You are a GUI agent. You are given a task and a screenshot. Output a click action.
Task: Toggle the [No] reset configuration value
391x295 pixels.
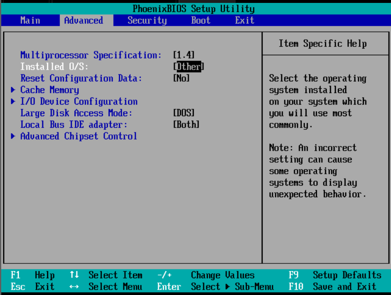click(x=181, y=78)
